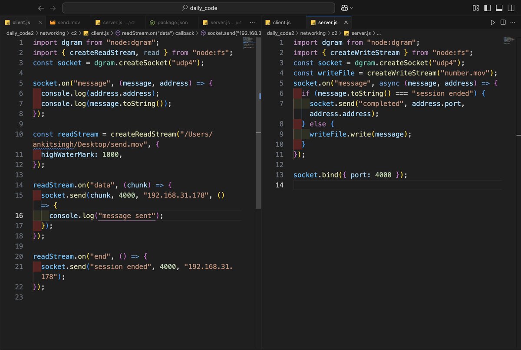Toggle the bottom panel

pyautogui.click(x=499, y=8)
